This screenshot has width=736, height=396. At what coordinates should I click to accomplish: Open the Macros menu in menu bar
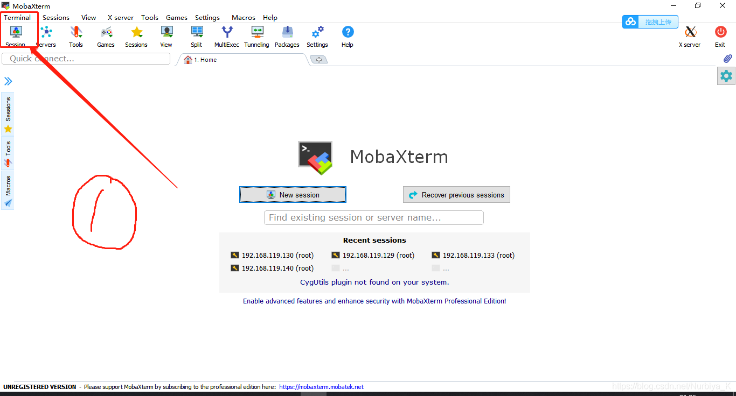[x=244, y=17]
